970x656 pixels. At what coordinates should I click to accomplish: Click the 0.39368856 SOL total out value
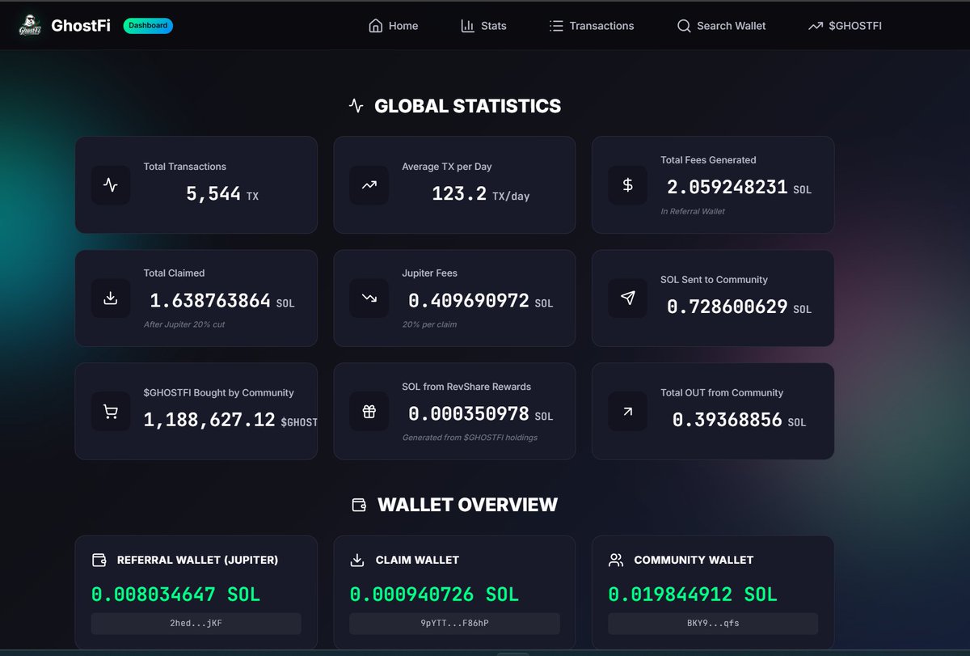coord(739,420)
